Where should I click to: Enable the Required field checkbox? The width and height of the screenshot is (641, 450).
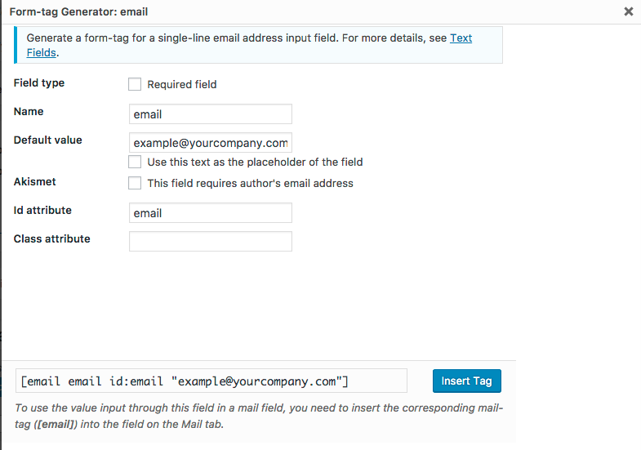pyautogui.click(x=135, y=84)
